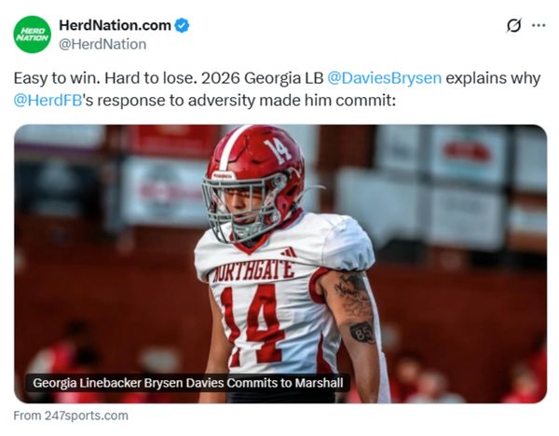Click the @HerdNation handle
The width and height of the screenshot is (559, 436).
pyautogui.click(x=102, y=43)
